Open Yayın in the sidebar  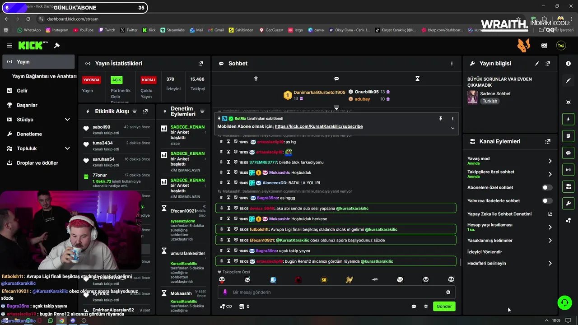(x=38, y=62)
